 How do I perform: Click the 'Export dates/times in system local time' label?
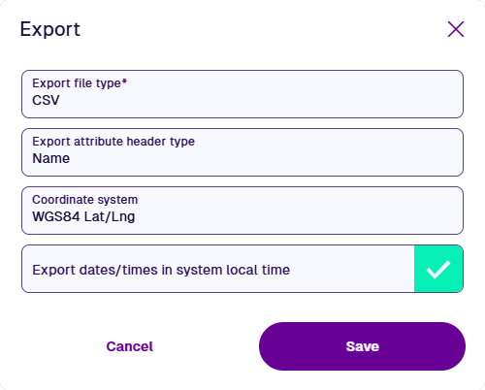pyautogui.click(x=161, y=270)
